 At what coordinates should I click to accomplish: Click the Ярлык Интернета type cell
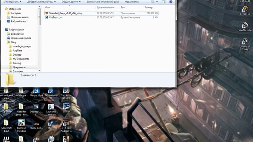[130, 17]
